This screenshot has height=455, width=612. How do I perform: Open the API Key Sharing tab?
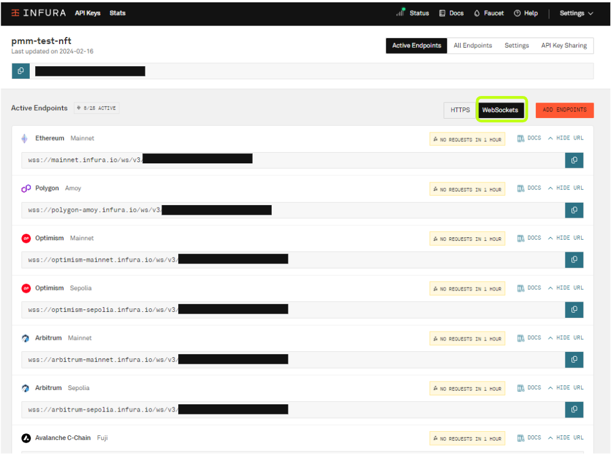point(563,46)
